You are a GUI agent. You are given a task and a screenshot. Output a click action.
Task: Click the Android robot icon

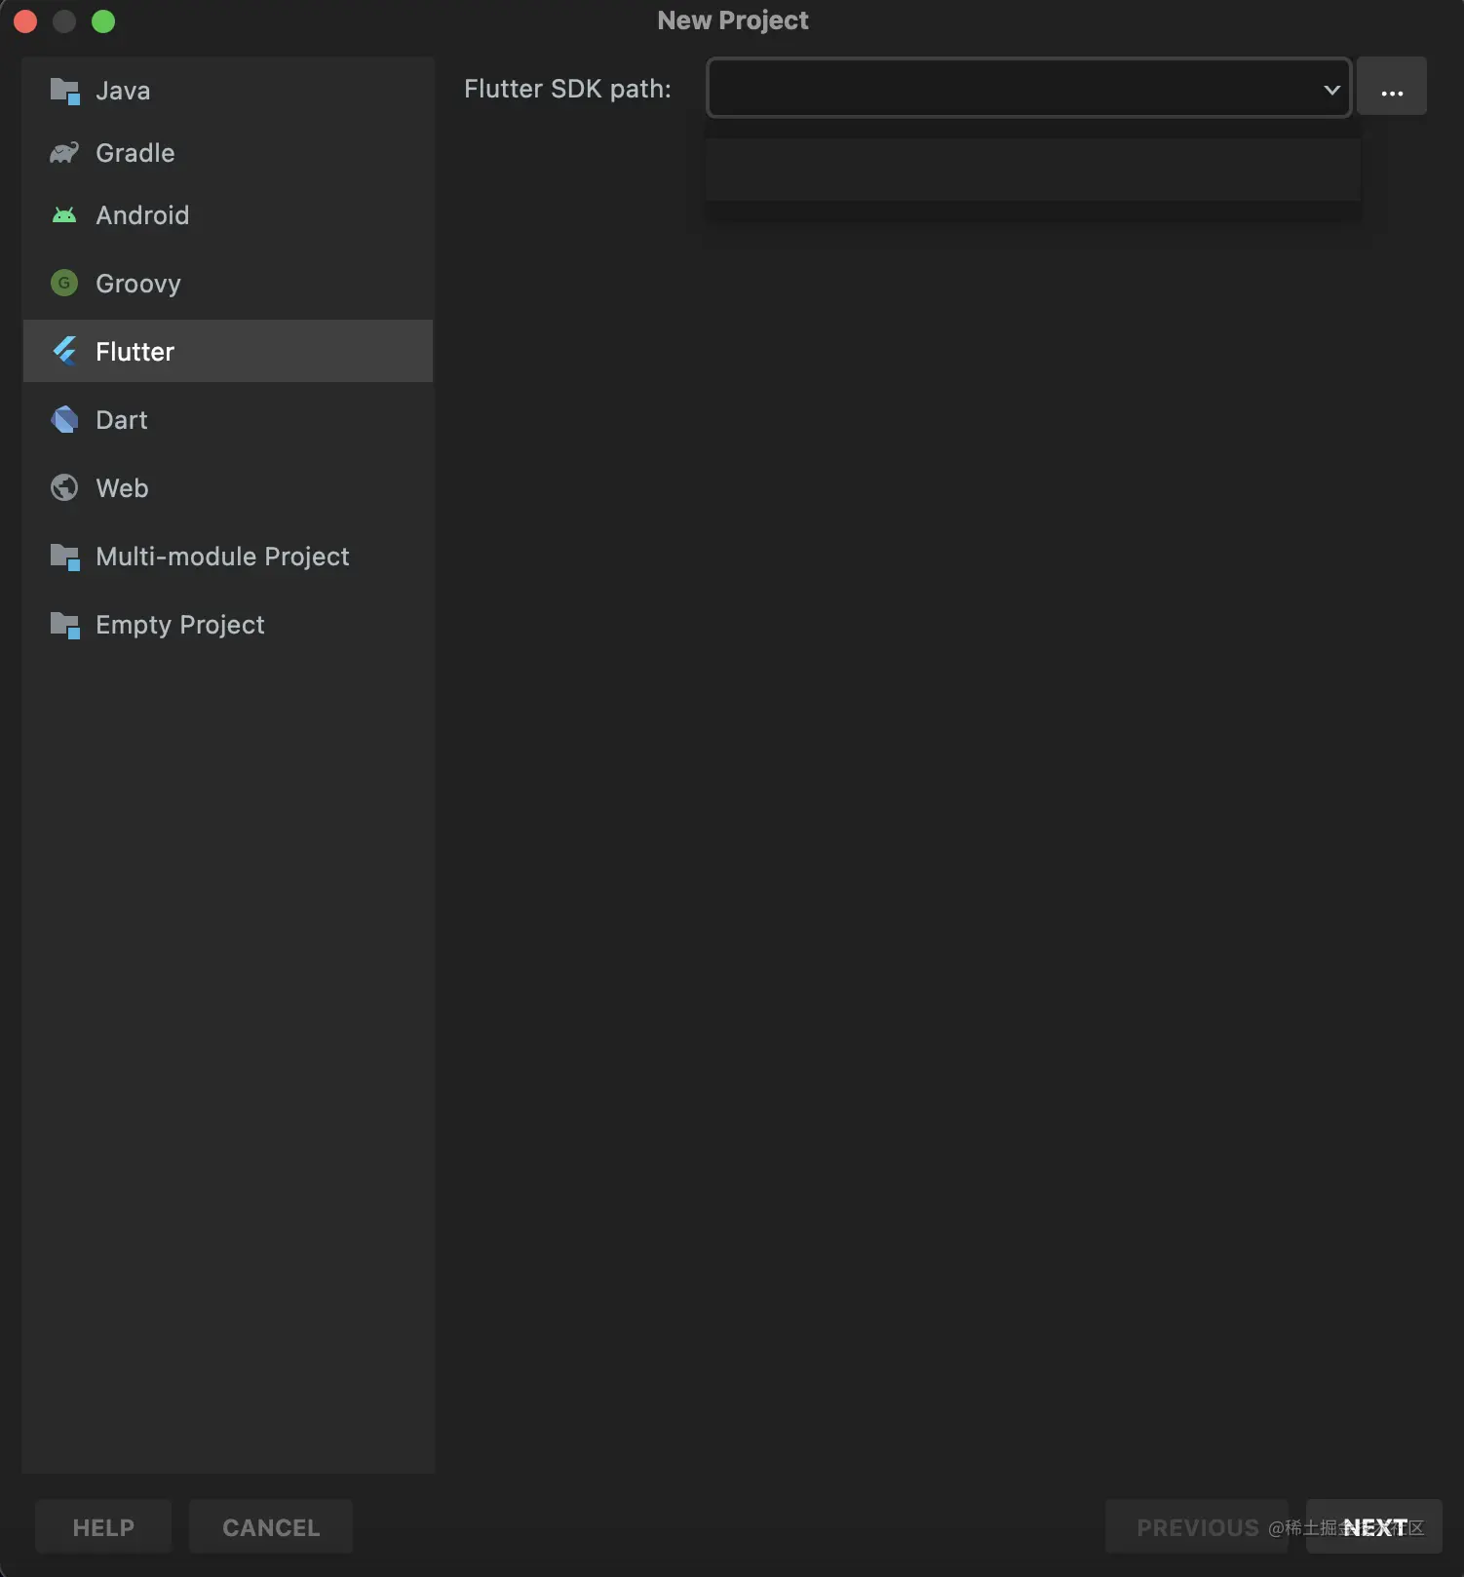[x=64, y=215]
